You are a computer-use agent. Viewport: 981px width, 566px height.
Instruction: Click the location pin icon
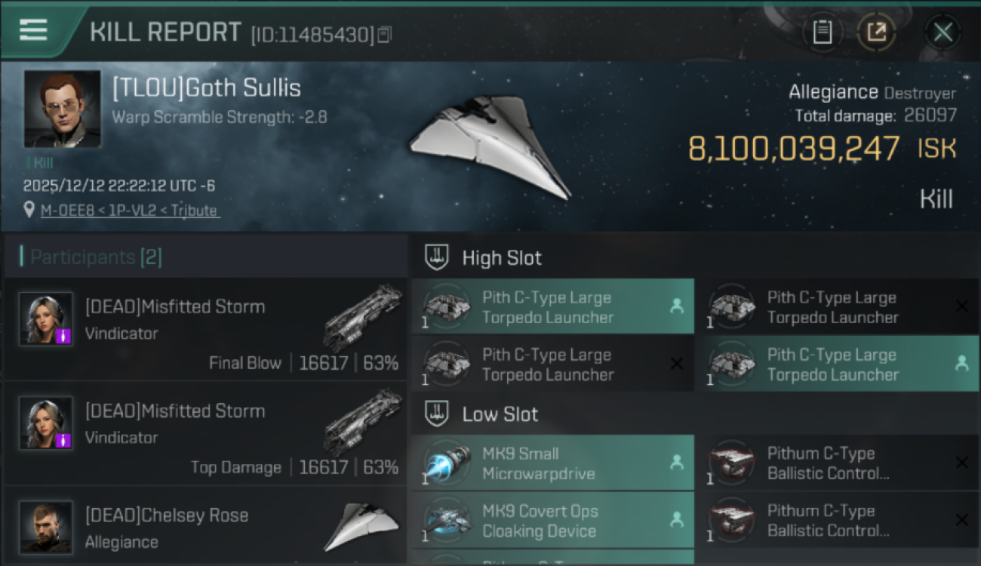tap(29, 211)
